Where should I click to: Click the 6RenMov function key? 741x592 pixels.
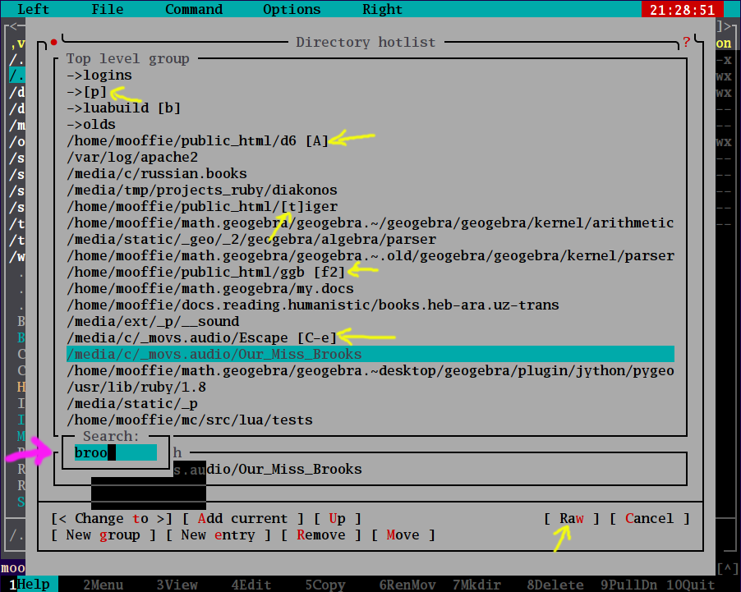(x=407, y=585)
